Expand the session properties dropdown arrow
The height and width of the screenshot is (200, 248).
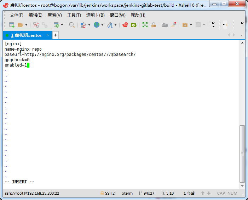[62, 25]
